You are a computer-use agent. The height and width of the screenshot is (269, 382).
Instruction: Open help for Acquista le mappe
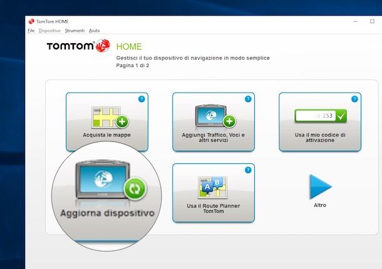coord(142,99)
